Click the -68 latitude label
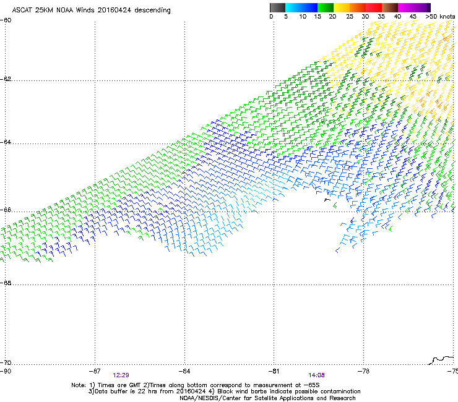Image resolution: width=458 pixels, height=402 pixels. click(6, 283)
